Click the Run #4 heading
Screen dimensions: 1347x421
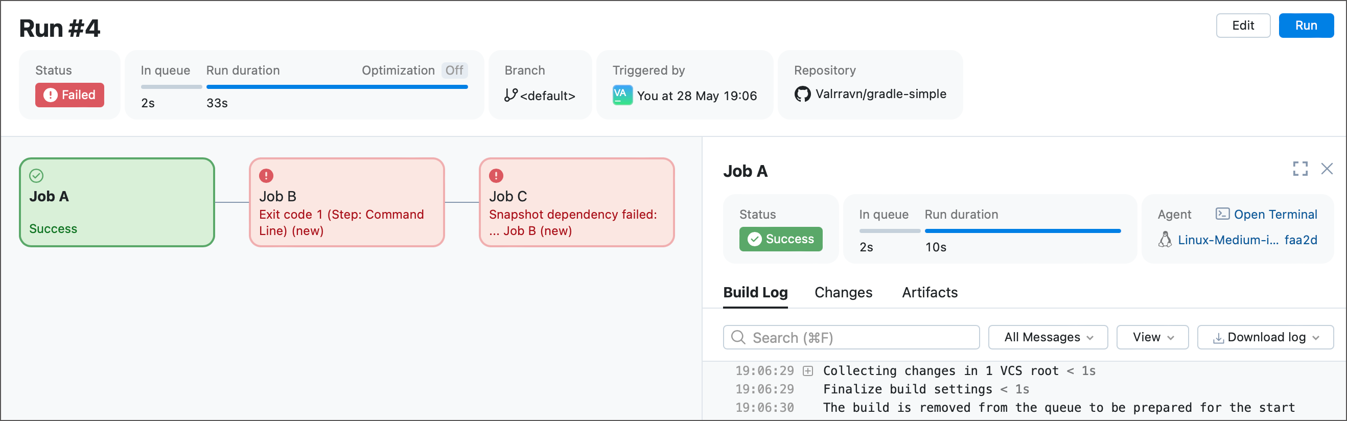point(60,28)
